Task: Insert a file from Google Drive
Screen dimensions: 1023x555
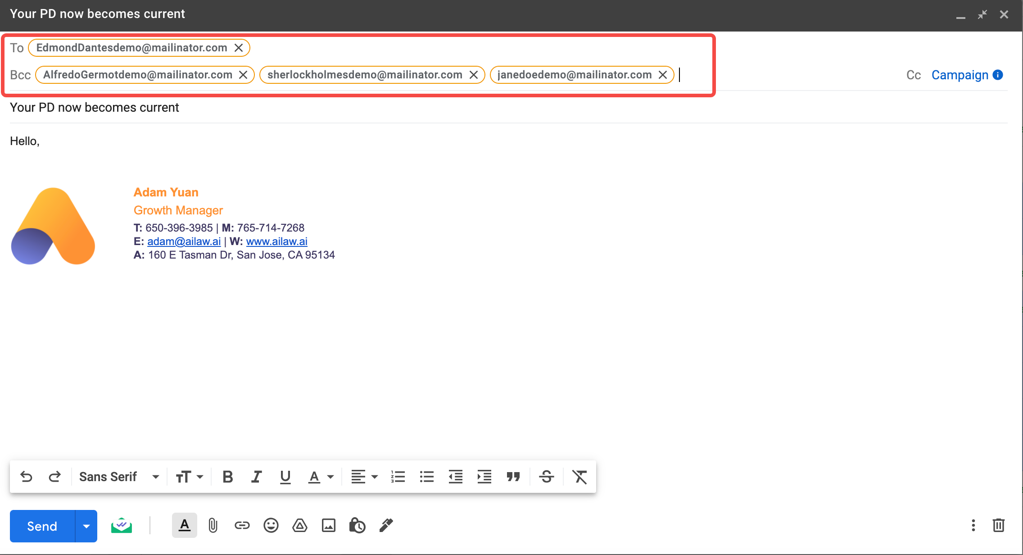Action: 299,525
